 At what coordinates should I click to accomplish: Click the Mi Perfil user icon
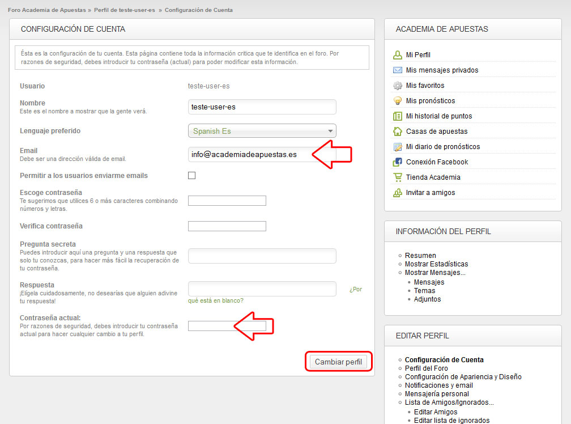coord(398,55)
